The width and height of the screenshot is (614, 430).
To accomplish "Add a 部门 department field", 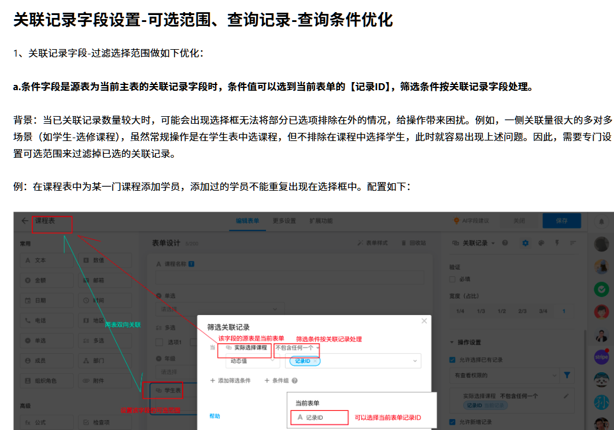I will point(105,361).
